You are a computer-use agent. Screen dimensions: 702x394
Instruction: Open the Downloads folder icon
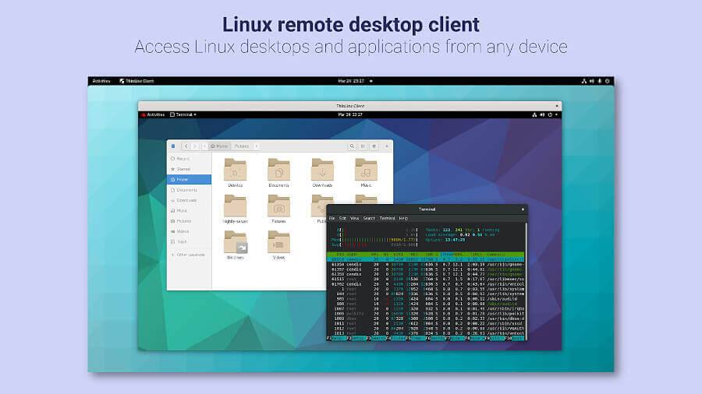point(322,170)
